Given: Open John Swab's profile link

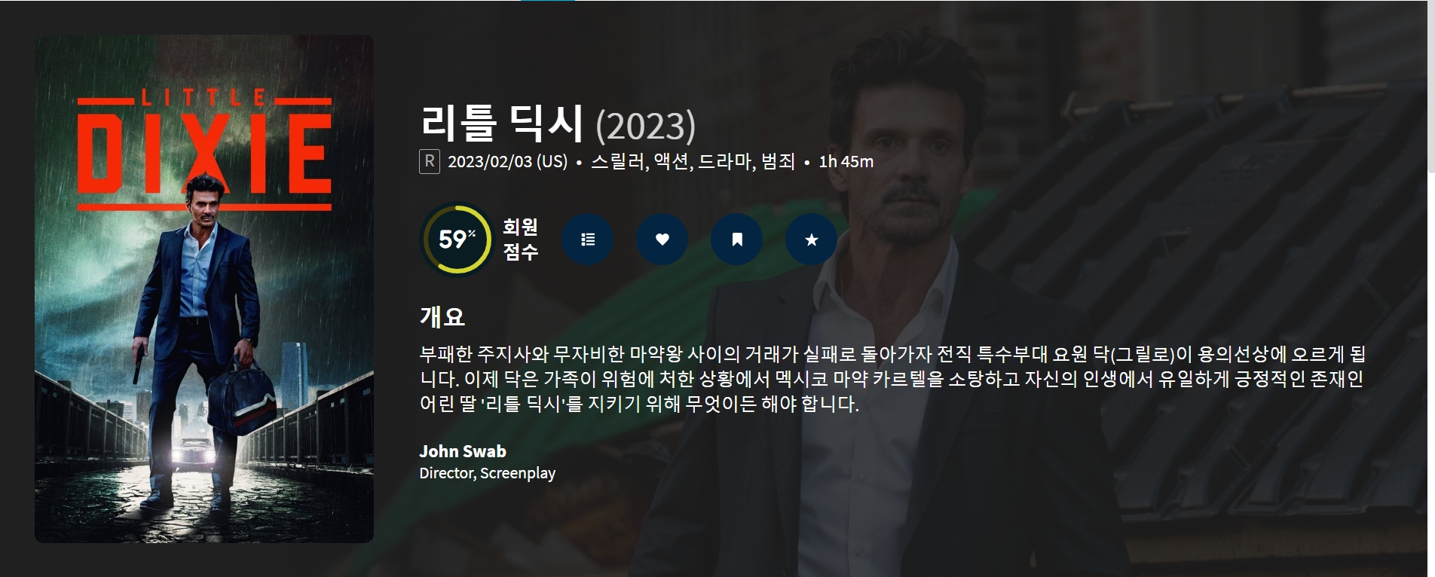Looking at the screenshot, I should point(463,451).
